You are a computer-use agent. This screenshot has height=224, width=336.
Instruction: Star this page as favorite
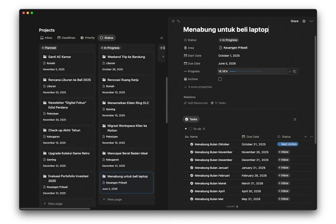coord(304,21)
